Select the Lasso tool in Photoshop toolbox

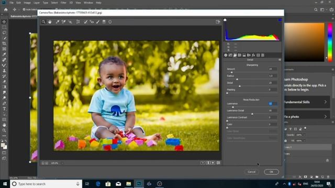4,32
